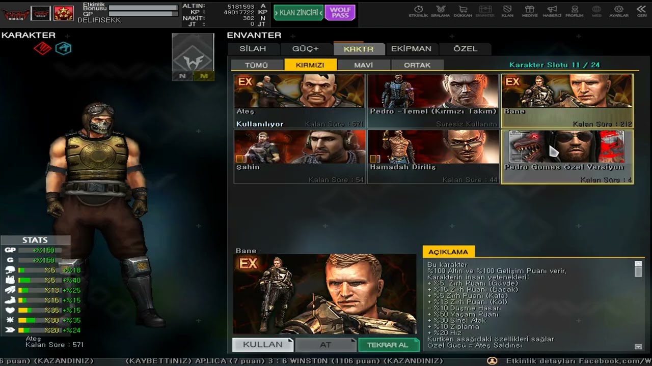The image size is (652, 366).
Task: Open the Sıralama medal icon
Action: (441, 11)
